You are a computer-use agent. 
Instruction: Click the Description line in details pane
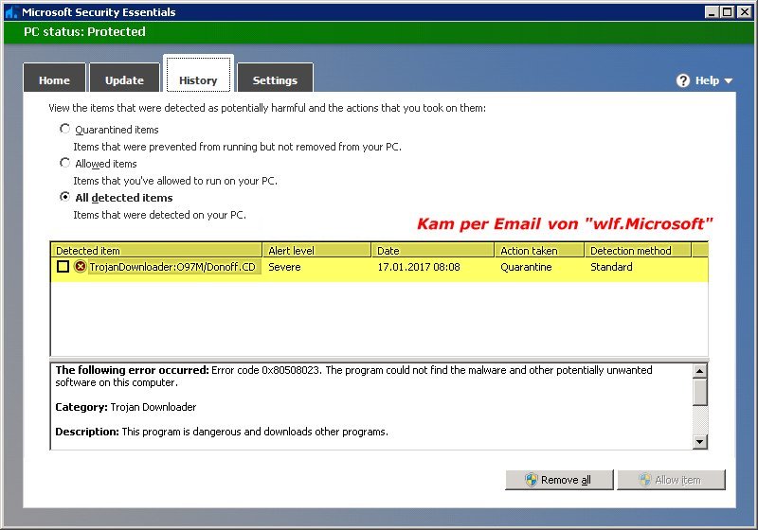[222, 432]
